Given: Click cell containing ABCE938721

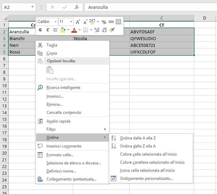Looking at the screenshot, I should point(162,45).
